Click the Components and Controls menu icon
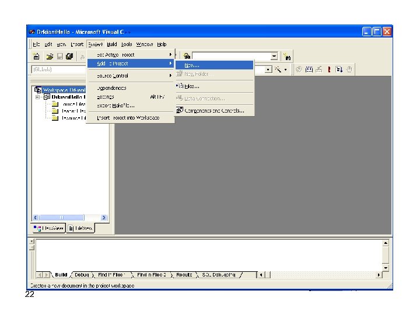420x315 pixels. click(180, 110)
